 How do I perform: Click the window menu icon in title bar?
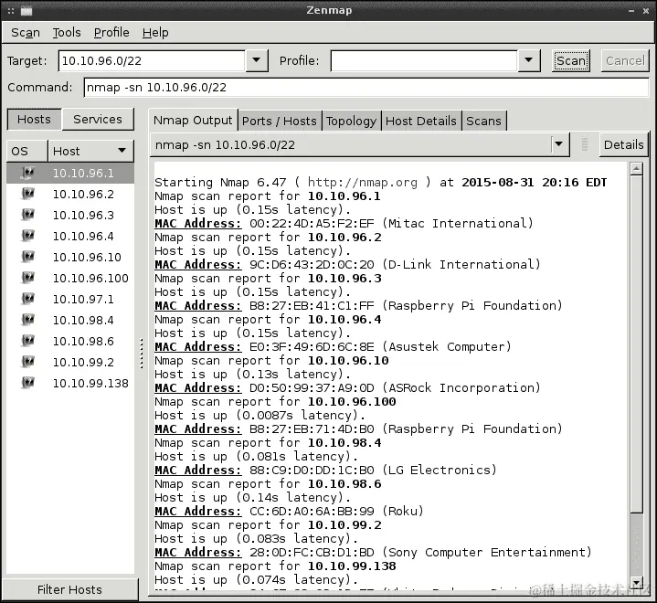(26, 11)
